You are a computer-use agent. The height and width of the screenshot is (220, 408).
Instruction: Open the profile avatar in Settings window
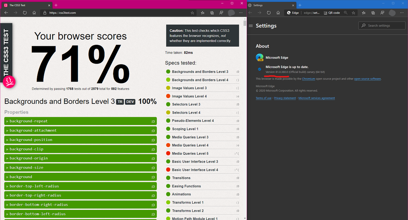[392, 13]
